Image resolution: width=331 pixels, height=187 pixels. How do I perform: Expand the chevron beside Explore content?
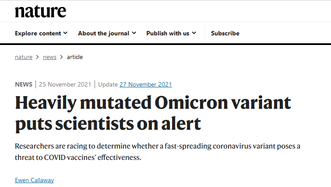click(x=65, y=33)
